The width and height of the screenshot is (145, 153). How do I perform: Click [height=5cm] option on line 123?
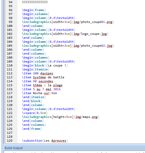(62, 117)
